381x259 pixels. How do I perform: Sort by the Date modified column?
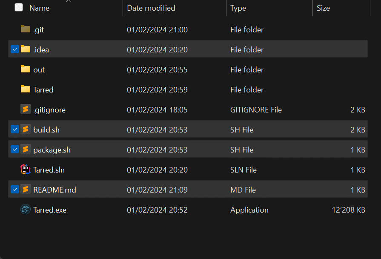[x=151, y=8]
